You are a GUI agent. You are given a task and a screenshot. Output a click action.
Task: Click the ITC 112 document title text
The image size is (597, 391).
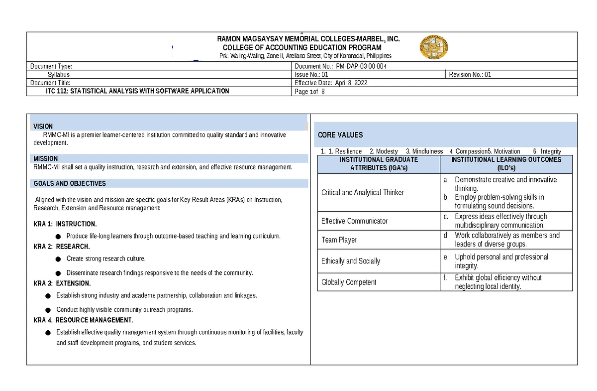click(x=137, y=91)
